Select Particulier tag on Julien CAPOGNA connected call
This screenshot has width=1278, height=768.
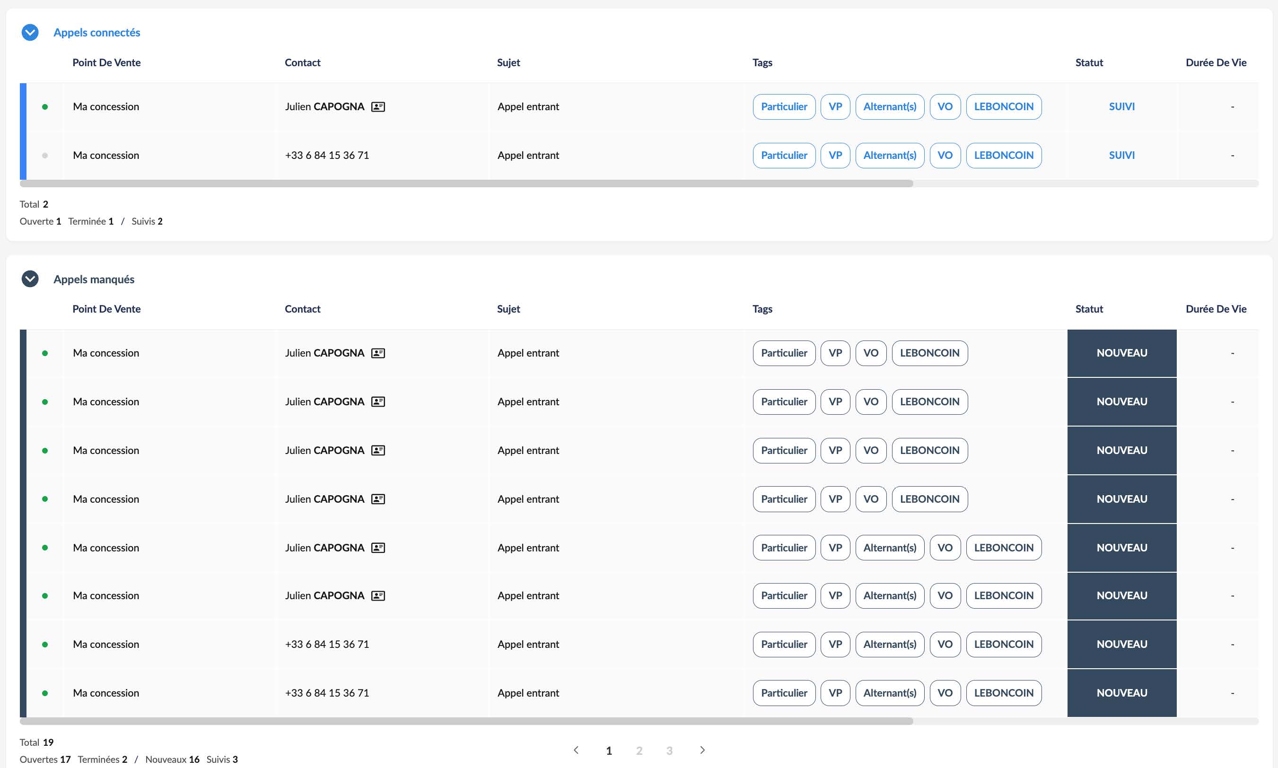coord(784,106)
